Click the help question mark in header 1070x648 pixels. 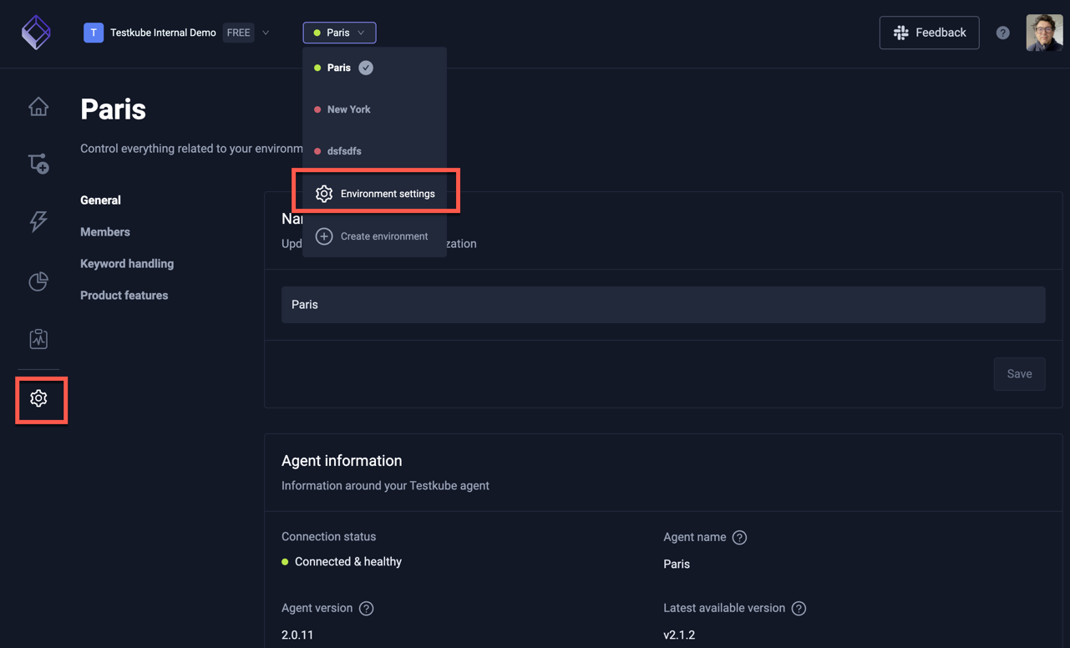coord(1002,33)
